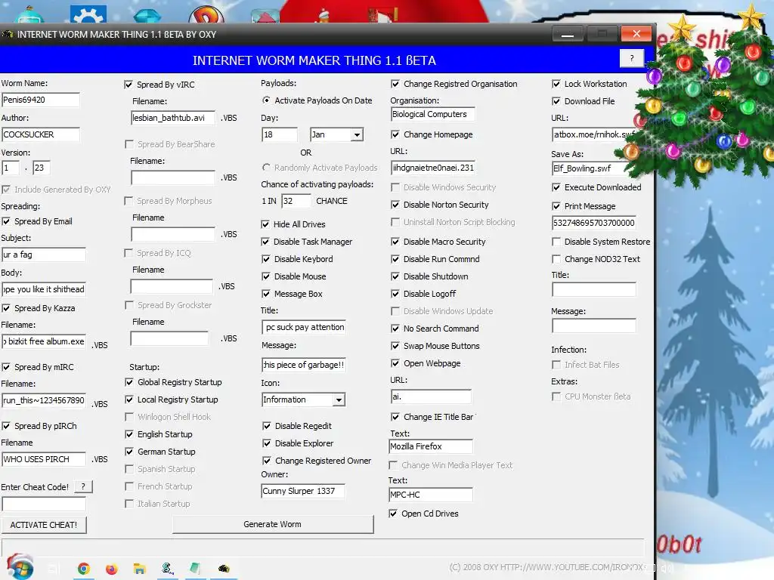Focus the Day field showing 18
The width and height of the screenshot is (774, 580).
[x=280, y=134]
